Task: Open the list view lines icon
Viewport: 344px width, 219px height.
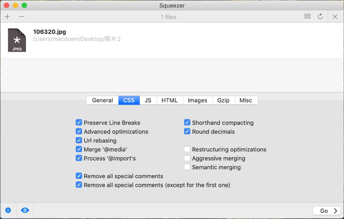Action: [307, 16]
